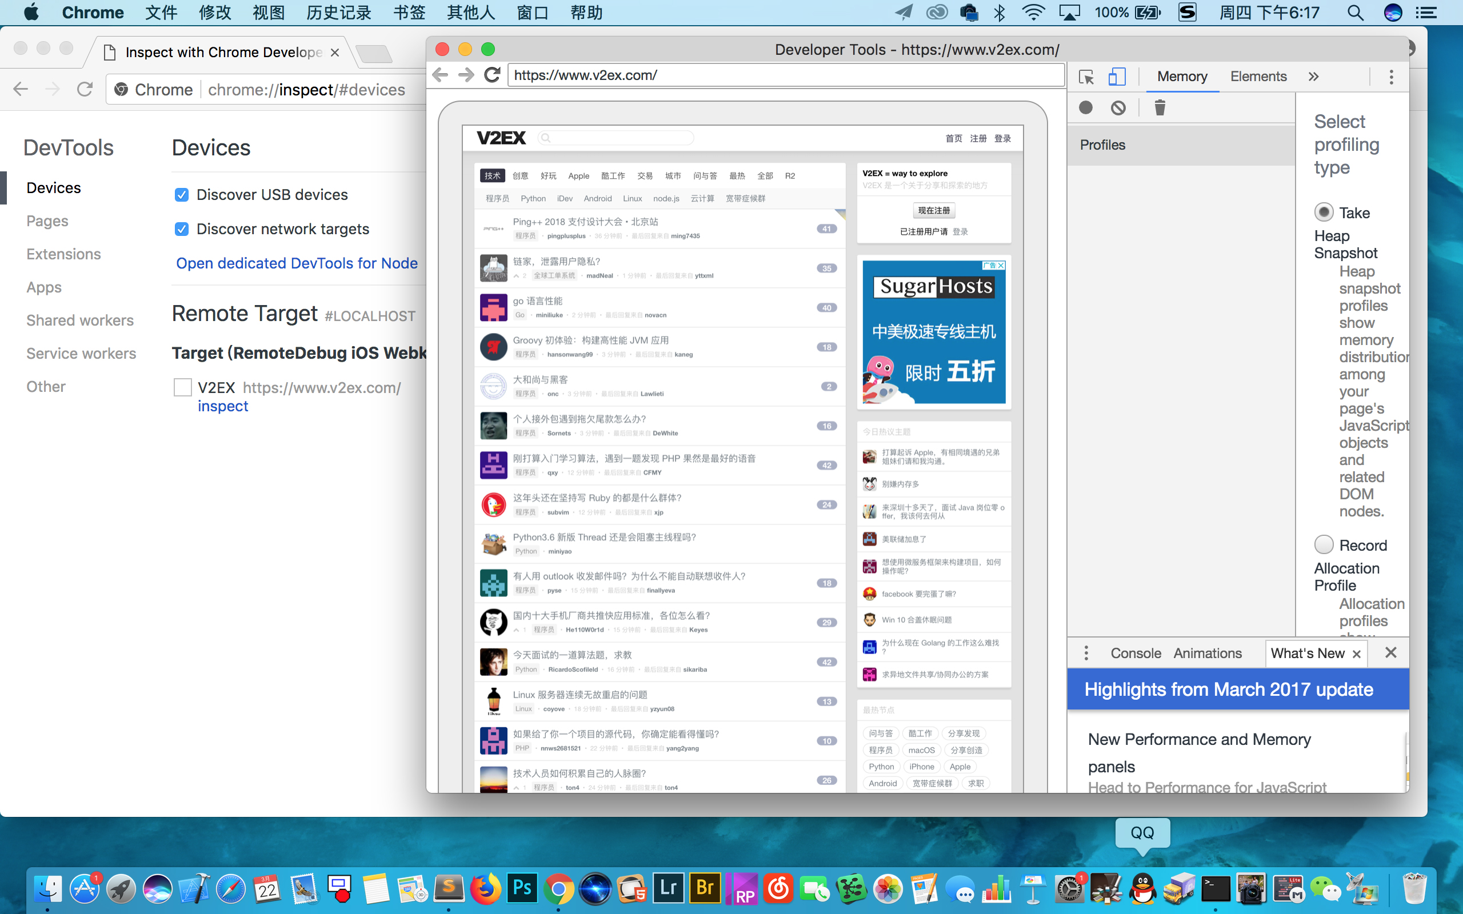Launch Photoshop from the dock

(x=522, y=889)
